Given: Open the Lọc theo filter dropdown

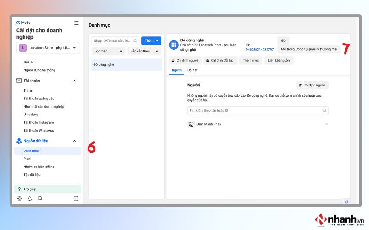Looking at the screenshot, I should coord(108,51).
